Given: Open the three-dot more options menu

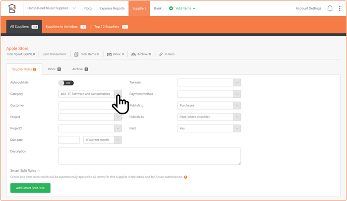Looking at the screenshot, I should [340, 8].
